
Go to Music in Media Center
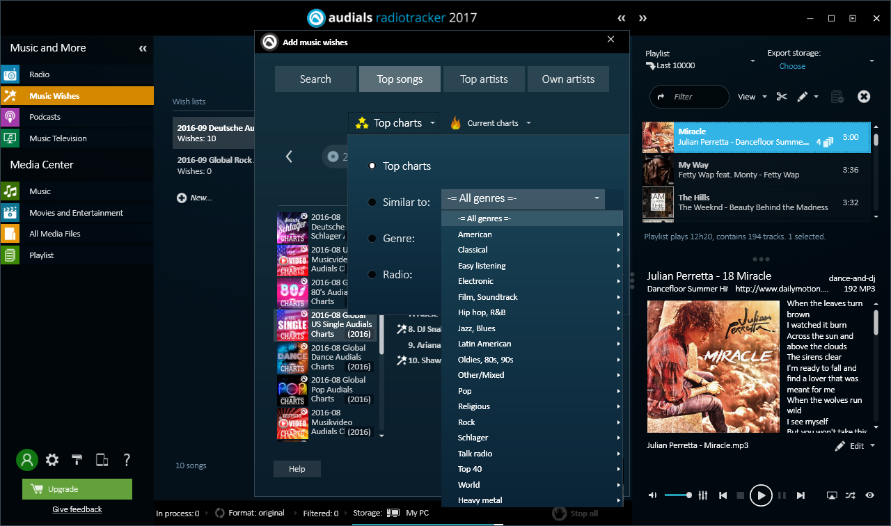tap(77, 191)
